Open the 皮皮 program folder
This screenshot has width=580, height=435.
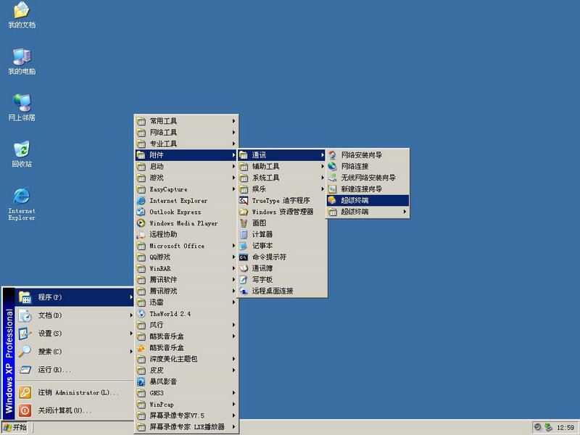click(186, 370)
